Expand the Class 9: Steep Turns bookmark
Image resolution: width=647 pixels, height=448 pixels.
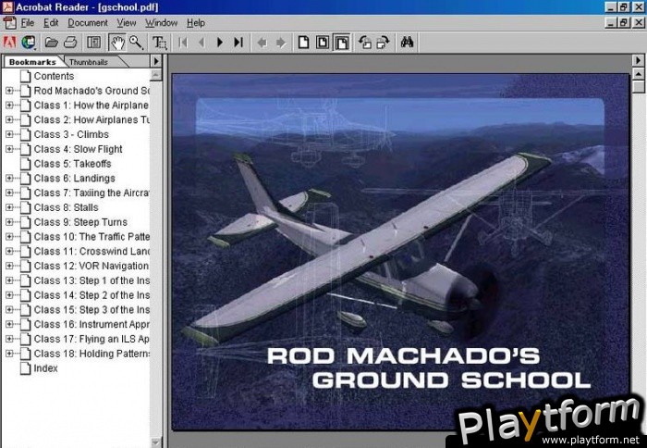tap(9, 222)
